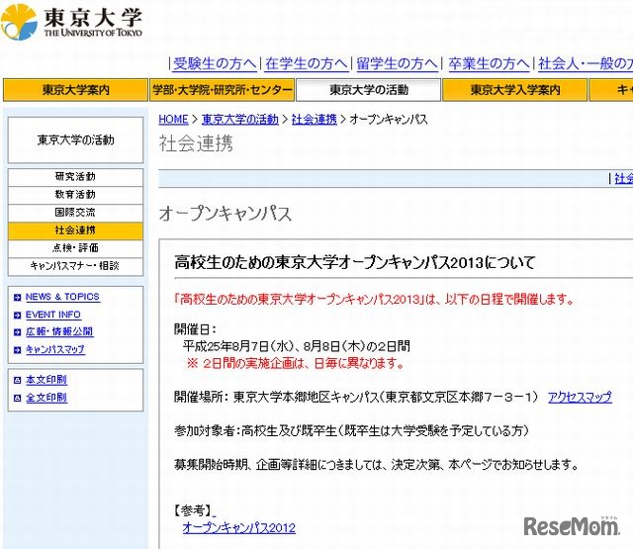
Task: Click the date text 平成25年8月7日(水)
Action: coord(237,346)
